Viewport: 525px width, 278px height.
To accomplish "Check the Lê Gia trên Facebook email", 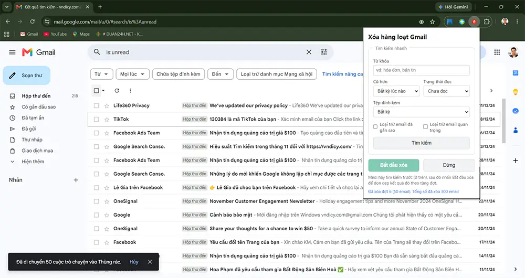I will [x=97, y=188].
